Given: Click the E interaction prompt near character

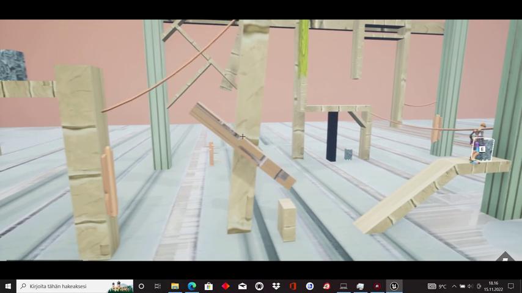Looking at the screenshot, I should pyautogui.click(x=482, y=149).
